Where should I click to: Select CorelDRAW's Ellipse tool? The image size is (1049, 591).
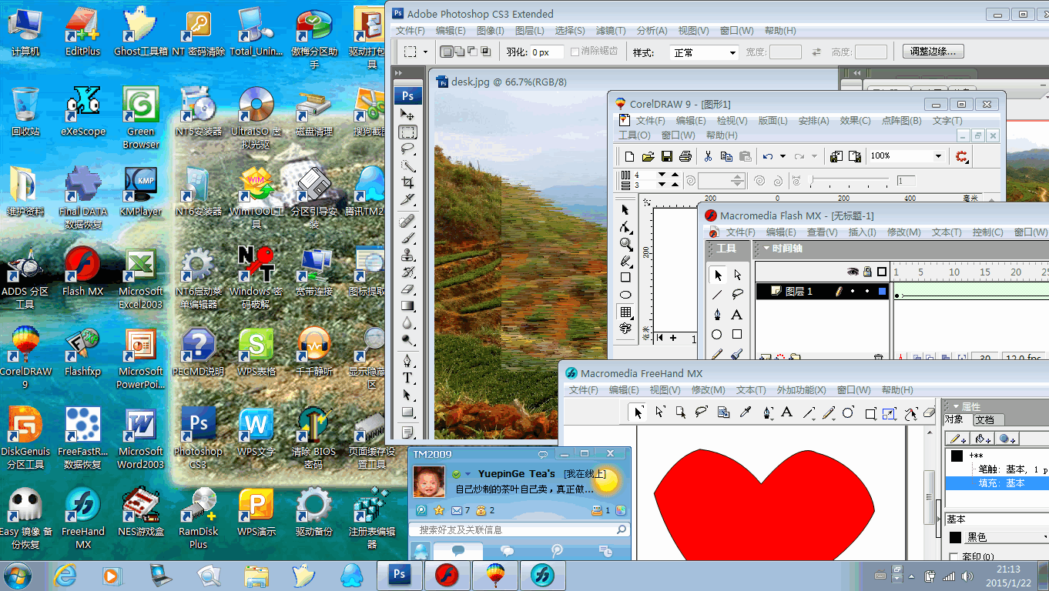pyautogui.click(x=626, y=295)
